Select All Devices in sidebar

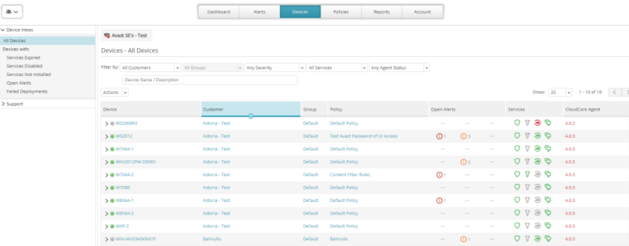(47, 41)
